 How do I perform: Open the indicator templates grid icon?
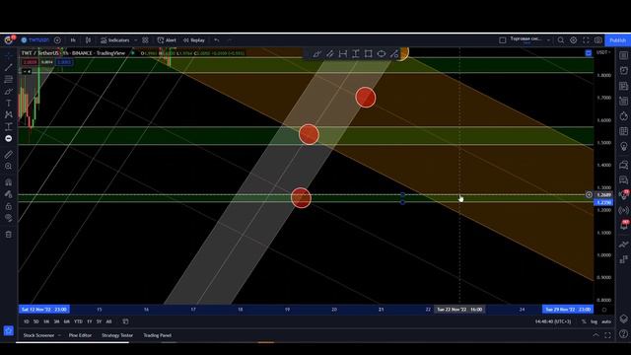[x=145, y=40]
